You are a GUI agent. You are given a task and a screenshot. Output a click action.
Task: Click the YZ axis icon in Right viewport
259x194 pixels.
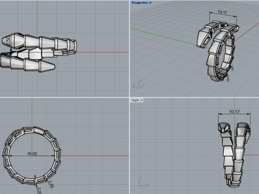(x=144, y=182)
